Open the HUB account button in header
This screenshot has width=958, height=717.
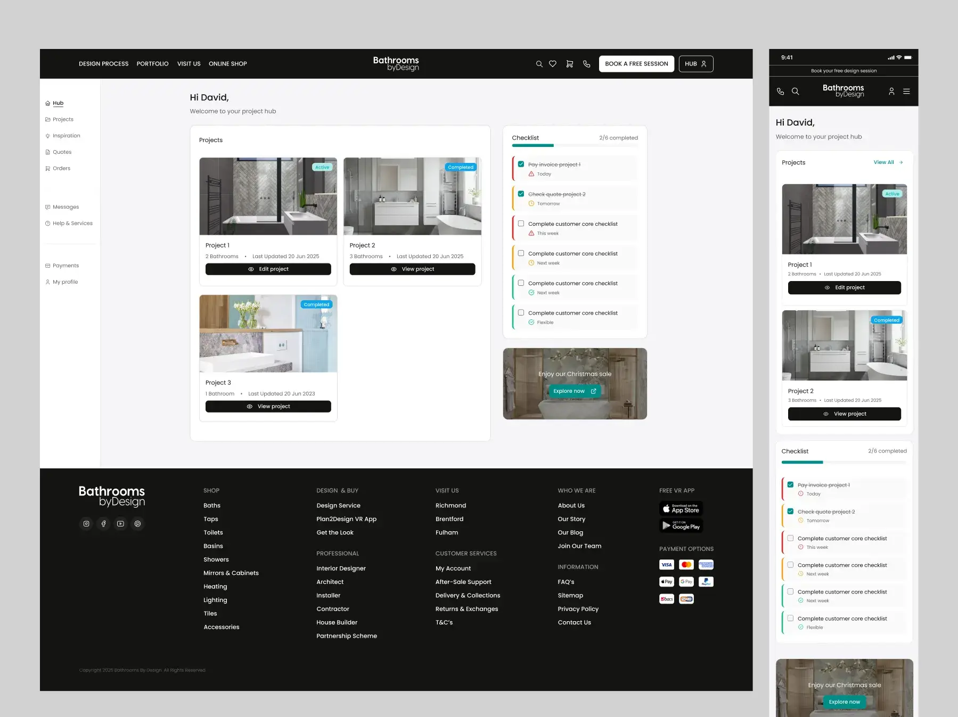695,64
